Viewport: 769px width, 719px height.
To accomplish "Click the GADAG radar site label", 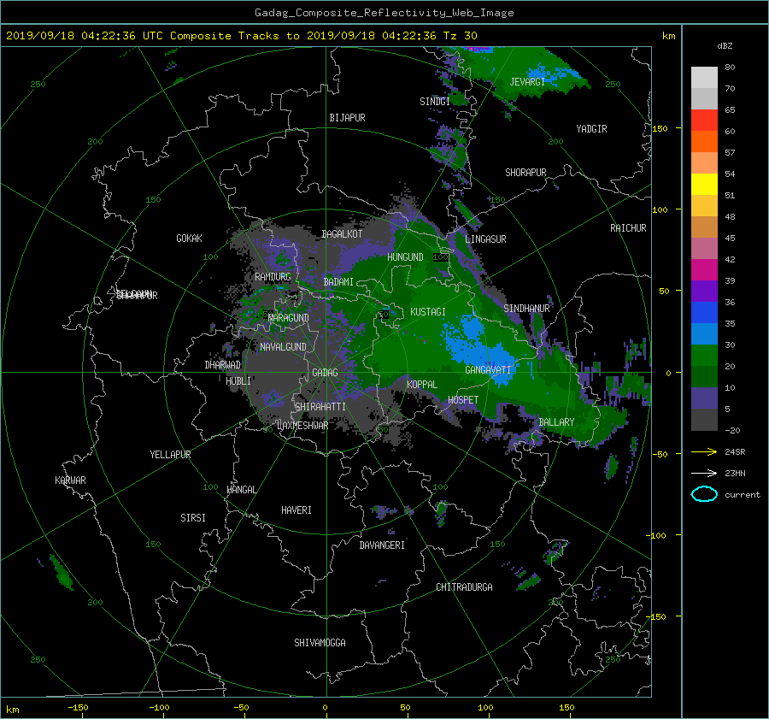I will [326, 373].
